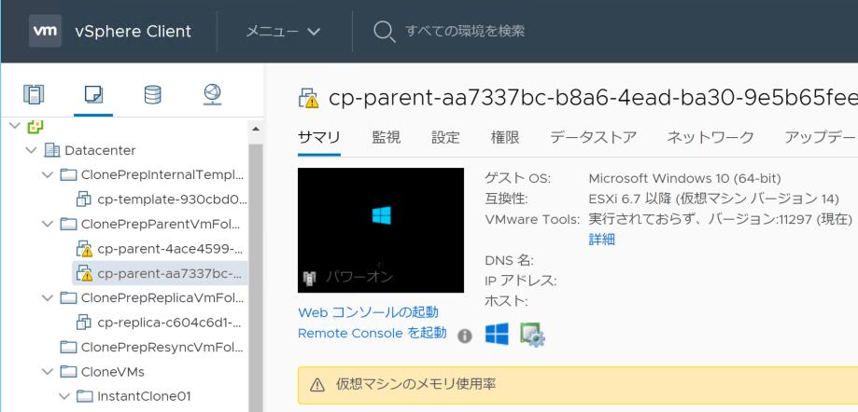Select ClonePrepInternalTempl... folder
This screenshot has height=412, width=858.
(162, 175)
